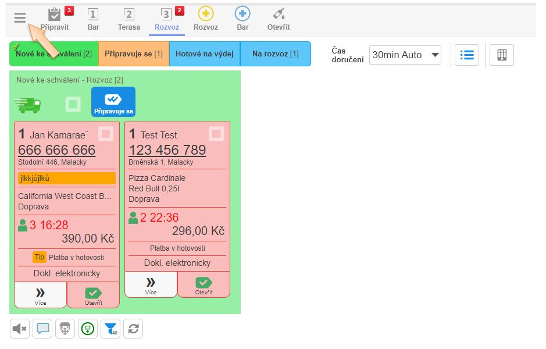Click the Připravit clipboard icon
The image size is (546, 349).
[54, 15]
